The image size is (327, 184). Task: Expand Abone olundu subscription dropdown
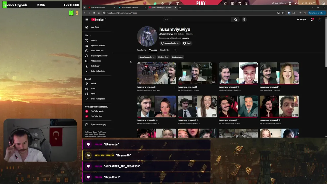coord(170,43)
